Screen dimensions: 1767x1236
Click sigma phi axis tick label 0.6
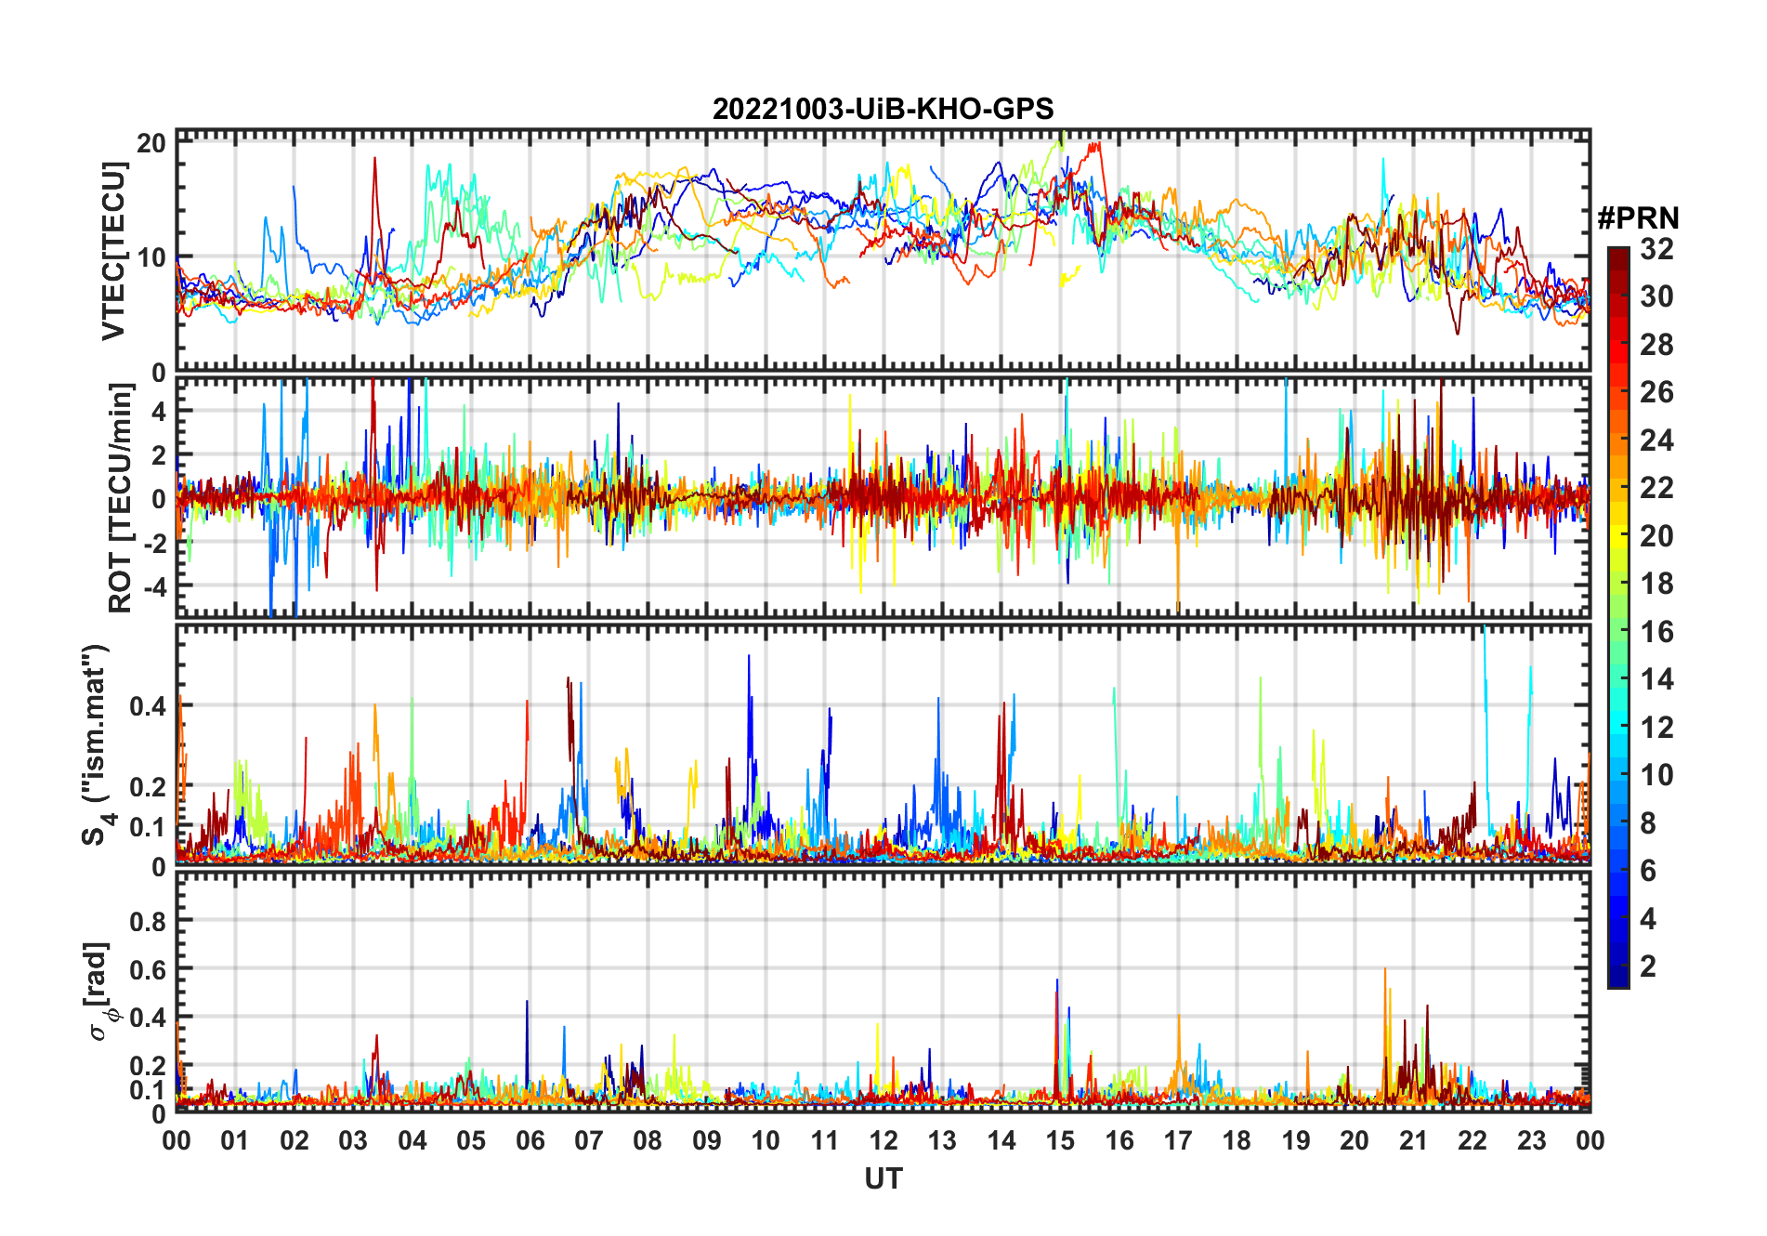tap(148, 969)
